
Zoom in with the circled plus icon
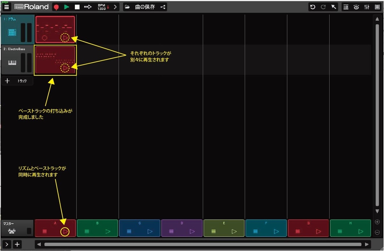click(377, 222)
